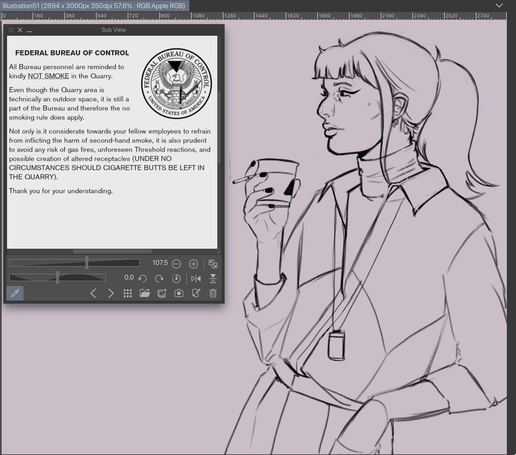Click the FEDERAL BUREAU OF CONTROL heading
Image resolution: width=516 pixels, height=455 pixels.
pos(72,53)
